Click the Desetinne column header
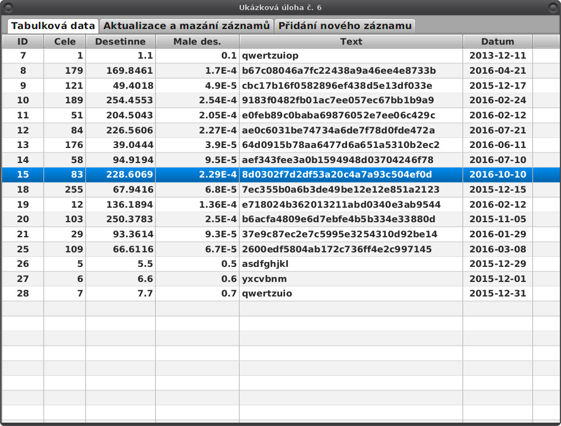The height and width of the screenshot is (426, 561). click(x=119, y=41)
